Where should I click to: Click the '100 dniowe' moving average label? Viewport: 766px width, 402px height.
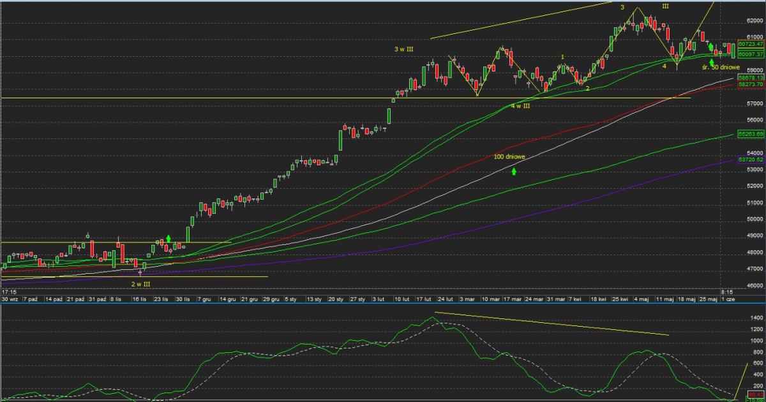click(509, 156)
